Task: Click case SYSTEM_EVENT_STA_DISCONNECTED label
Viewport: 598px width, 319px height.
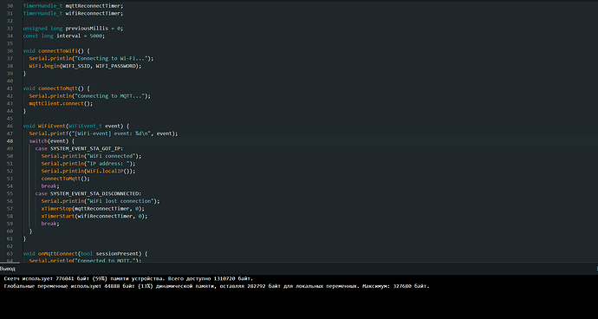Action: click(88, 193)
